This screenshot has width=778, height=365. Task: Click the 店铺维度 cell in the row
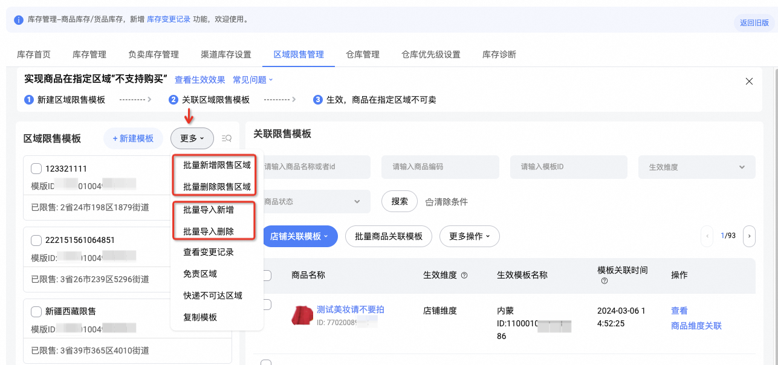[x=440, y=311]
